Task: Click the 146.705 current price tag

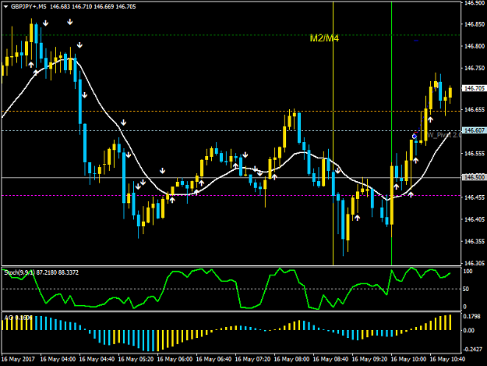Action: coord(475,88)
